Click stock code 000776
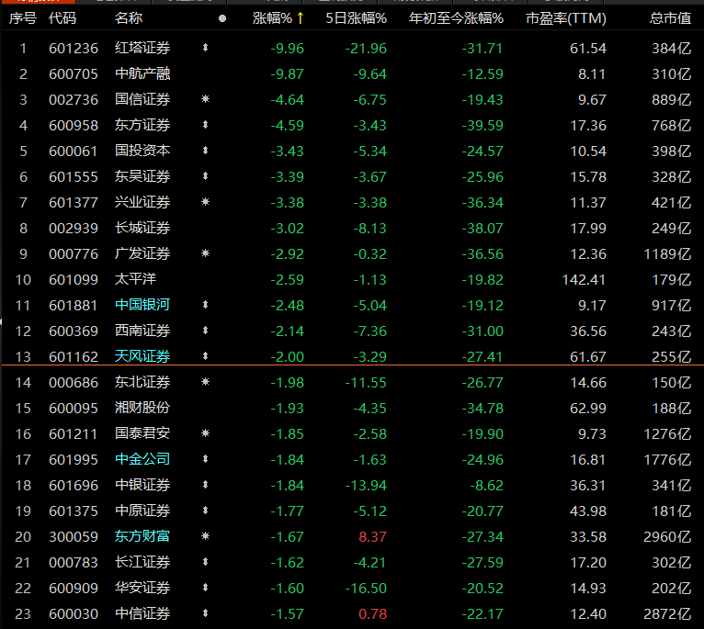The height and width of the screenshot is (629, 704). [x=74, y=254]
